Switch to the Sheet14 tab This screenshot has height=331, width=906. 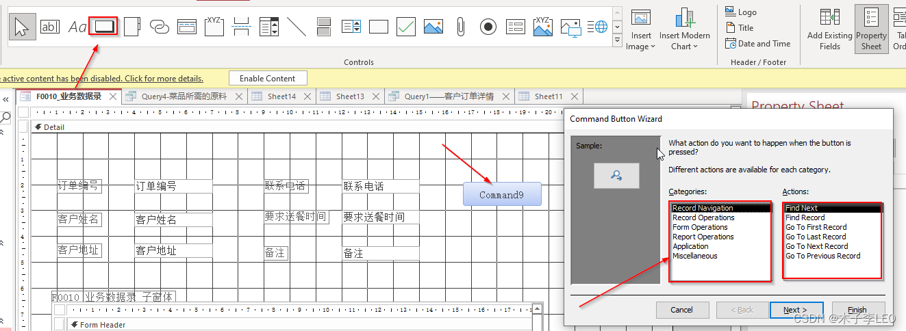281,96
